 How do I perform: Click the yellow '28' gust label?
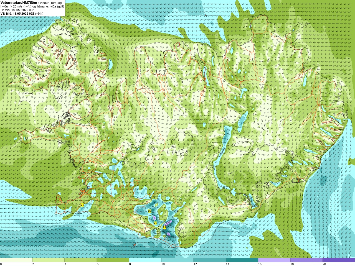pyautogui.click(x=164, y=227)
